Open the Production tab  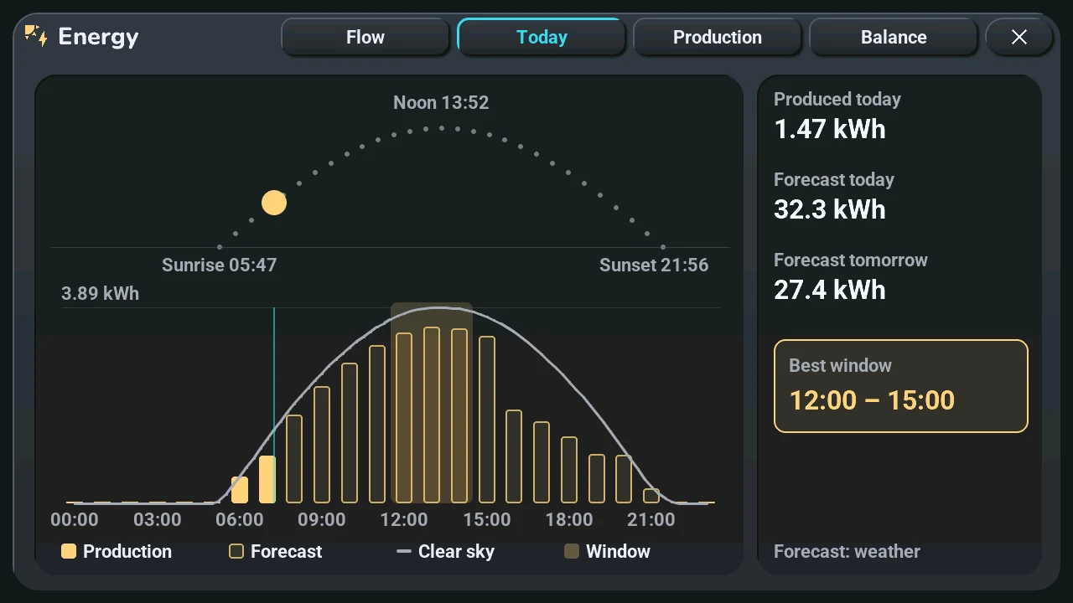(718, 37)
